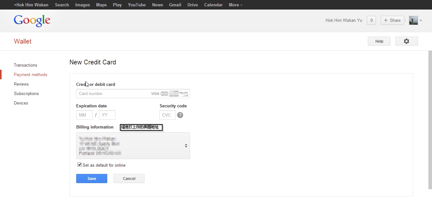The image size is (432, 203).
Task: Expand the More menu in top bar
Action: point(236,5)
